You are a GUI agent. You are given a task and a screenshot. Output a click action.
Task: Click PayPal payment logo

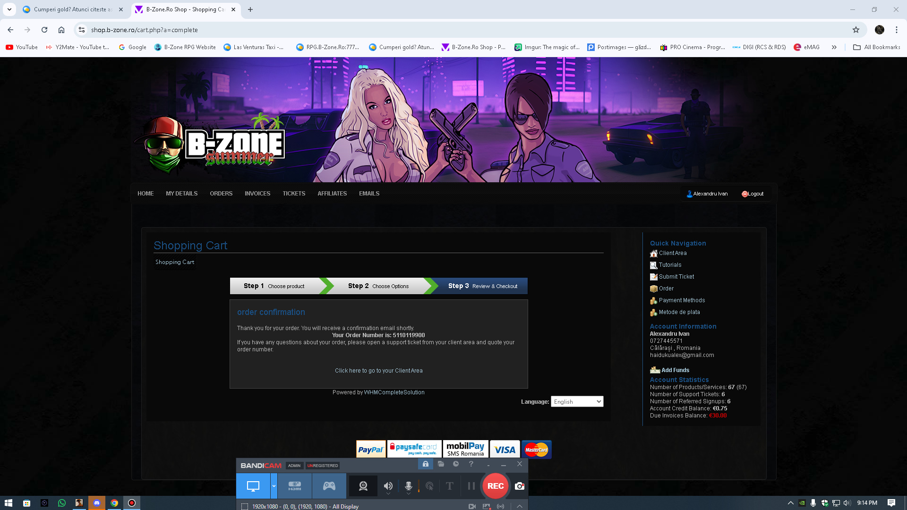pyautogui.click(x=371, y=450)
